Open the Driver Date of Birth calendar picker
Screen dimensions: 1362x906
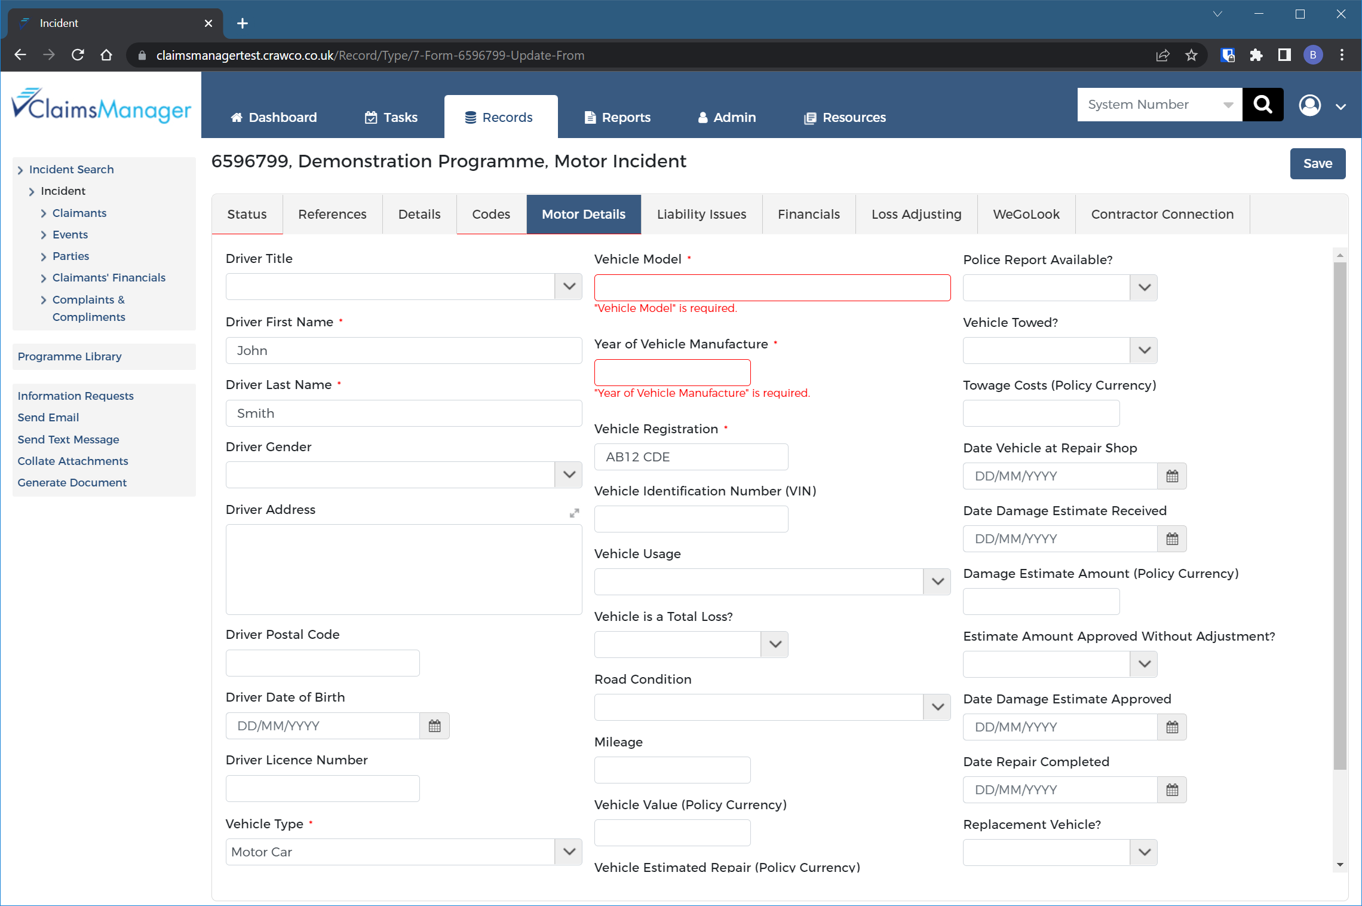(x=434, y=725)
